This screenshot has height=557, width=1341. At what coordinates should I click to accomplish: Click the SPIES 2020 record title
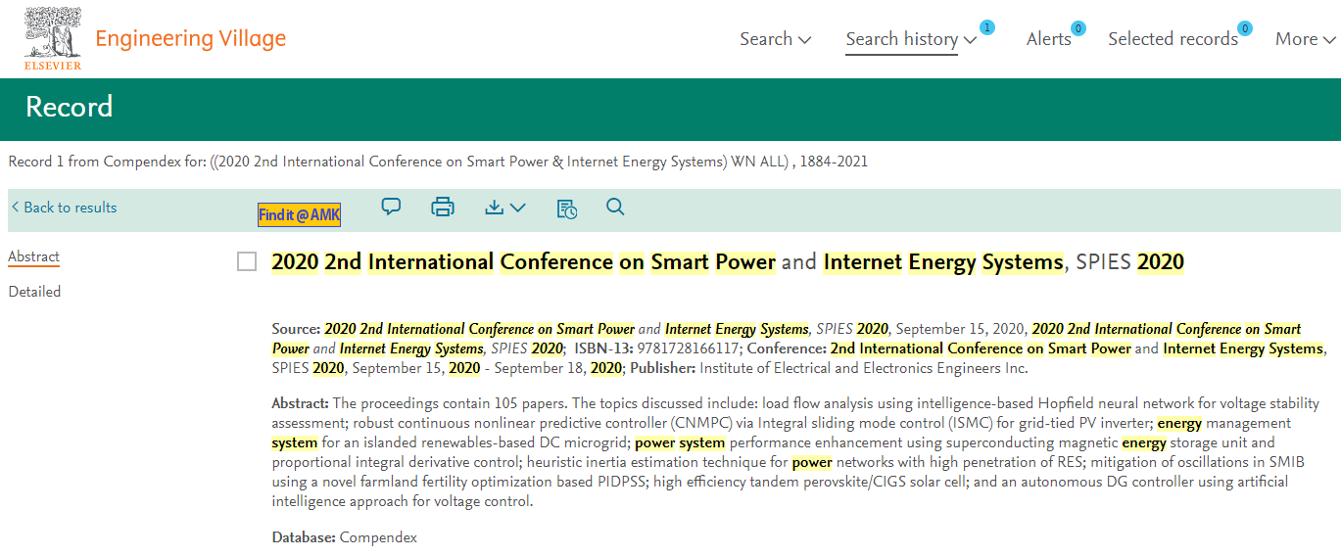pos(727,261)
